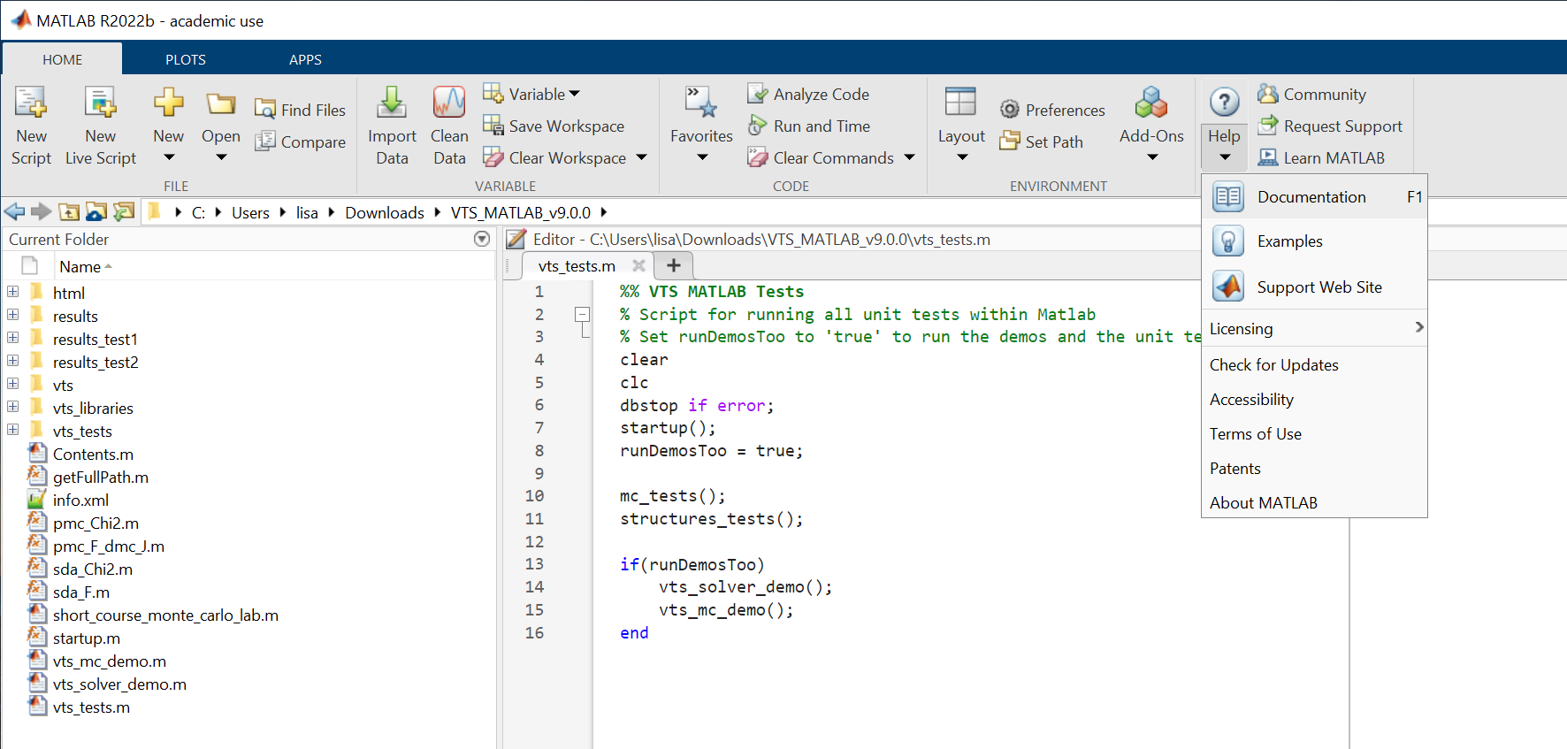Expand the vts_tests folder
The height and width of the screenshot is (749, 1567).
point(13,430)
